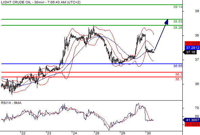Click the 50 RSI axis tick label
The height and width of the screenshot is (135, 200).
click(x=197, y=116)
